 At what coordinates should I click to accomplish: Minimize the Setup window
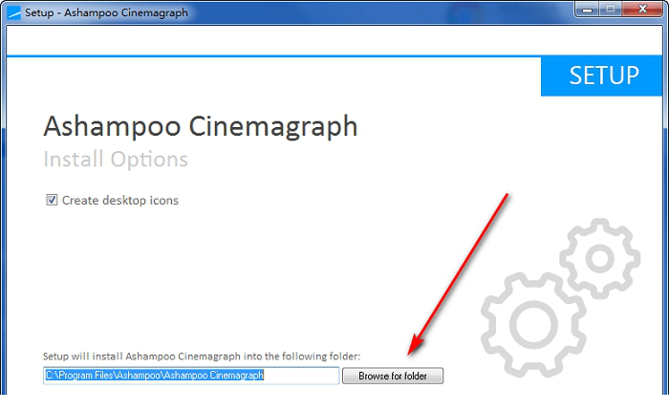click(x=587, y=9)
